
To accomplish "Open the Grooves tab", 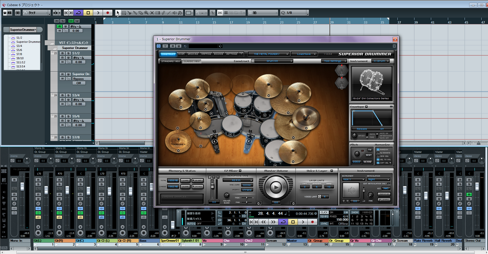I will [x=193, y=54].
